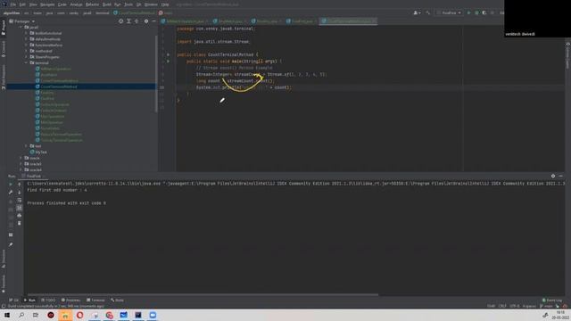Open the Refactor menu
The image size is (571, 321).
(92, 4)
